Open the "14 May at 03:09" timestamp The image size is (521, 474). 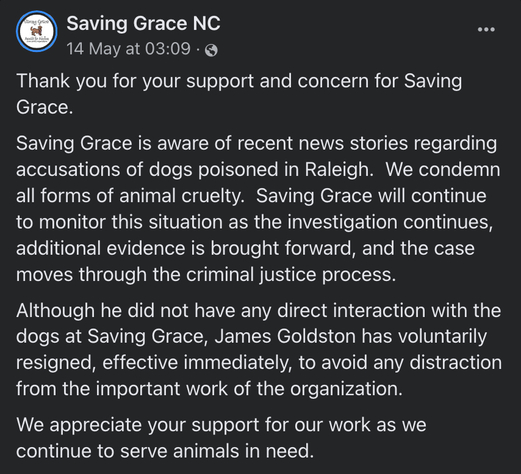128,49
